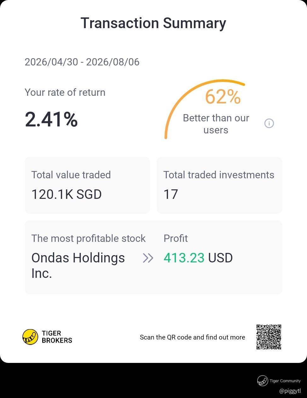The width and height of the screenshot is (307, 398).
Task: Click the date range 2026/04/30 - 2026/08/06
Action: pyautogui.click(x=82, y=62)
